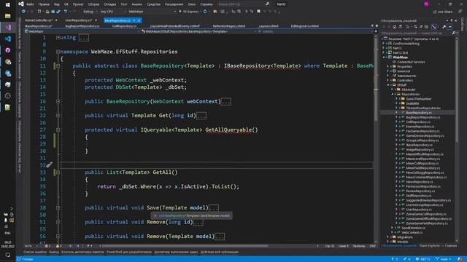Image resolution: width=467 pixels, height=262 pixels.
Task: Expand the BaseRepository constructor at line 16
Action: (x=58, y=101)
